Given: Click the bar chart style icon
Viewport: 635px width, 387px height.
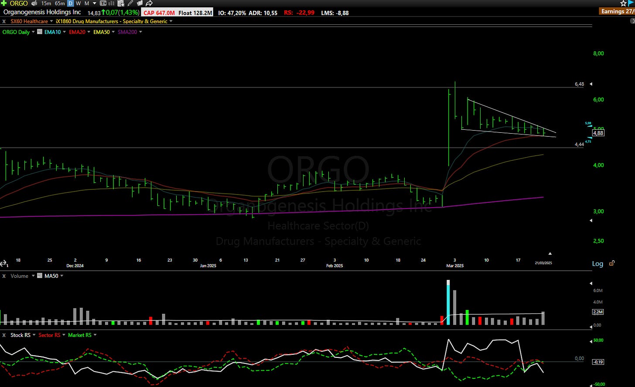Looking at the screenshot, I should 111,3.
